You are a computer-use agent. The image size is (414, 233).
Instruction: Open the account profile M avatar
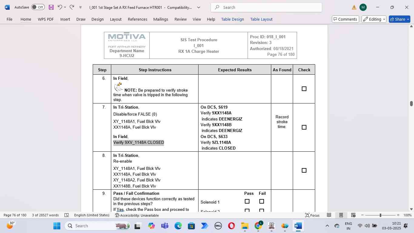tap(363, 7)
